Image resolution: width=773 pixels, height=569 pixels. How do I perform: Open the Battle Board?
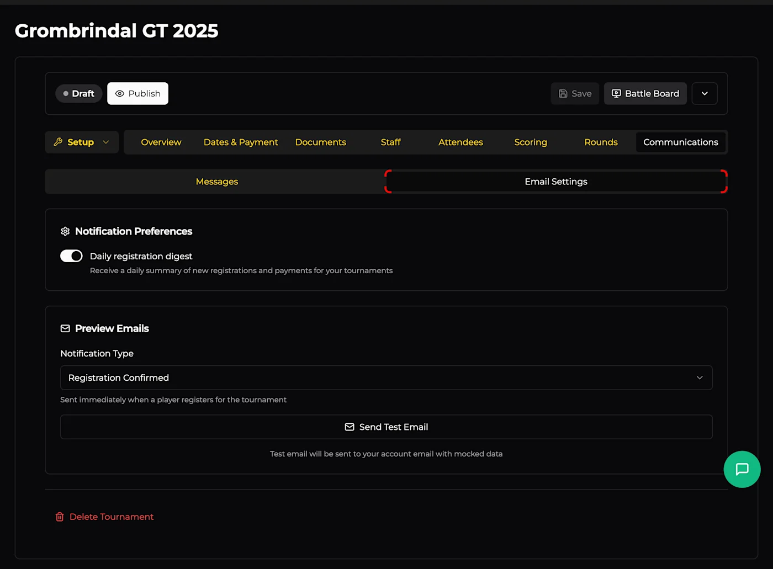645,93
